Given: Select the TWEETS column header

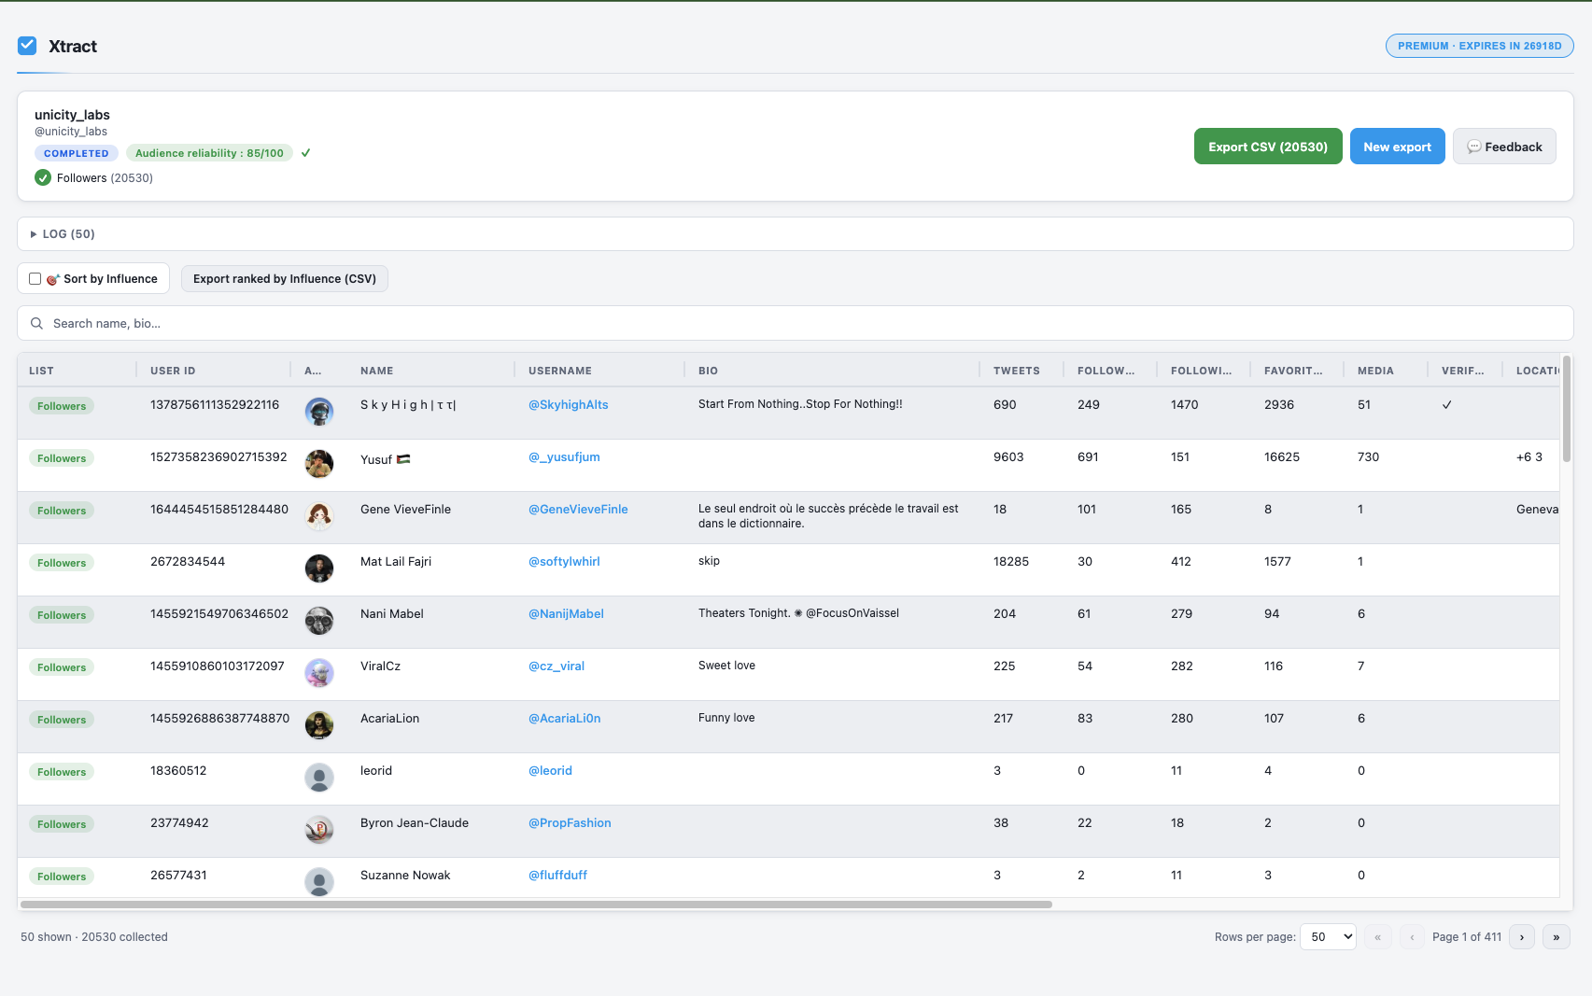Looking at the screenshot, I should coord(1016,370).
